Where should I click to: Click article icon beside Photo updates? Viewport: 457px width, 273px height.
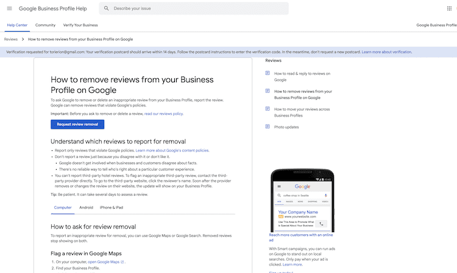(x=267, y=126)
